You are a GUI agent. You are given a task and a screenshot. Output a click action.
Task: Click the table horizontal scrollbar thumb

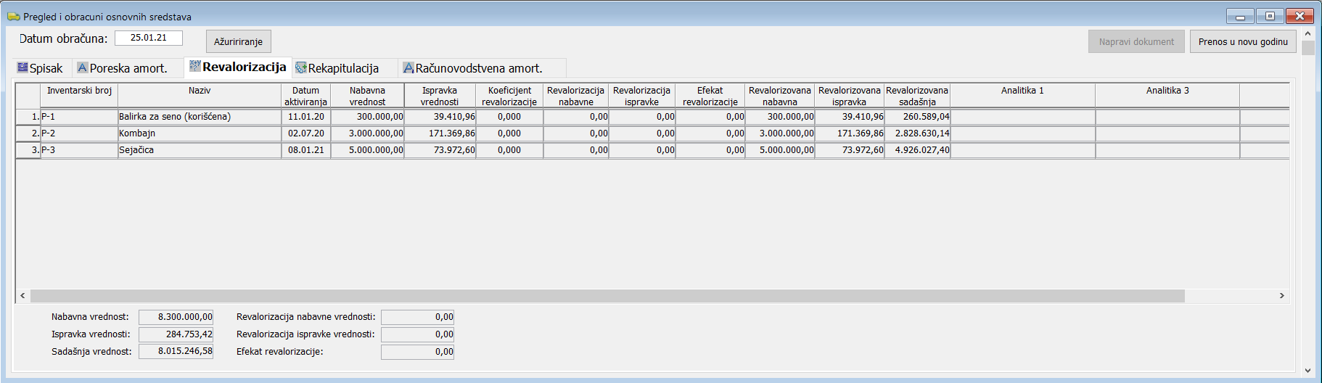(607, 296)
